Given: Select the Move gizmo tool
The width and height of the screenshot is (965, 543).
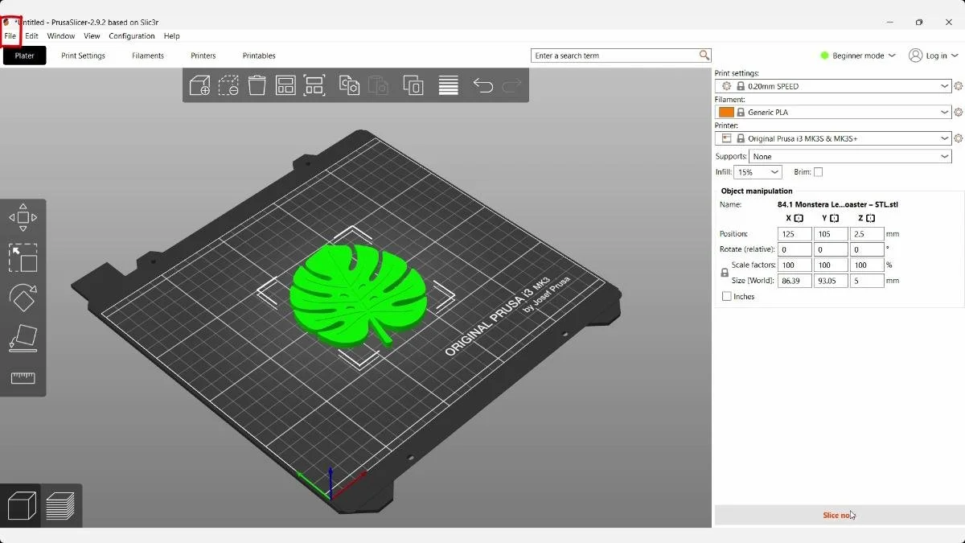Looking at the screenshot, I should (x=23, y=217).
